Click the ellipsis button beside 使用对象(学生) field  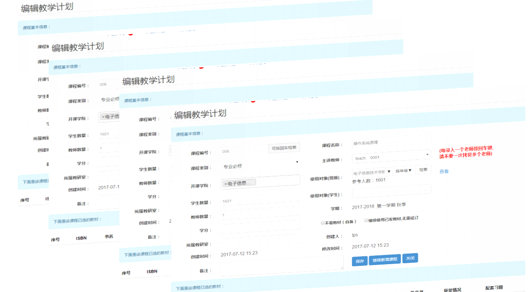(x=426, y=190)
